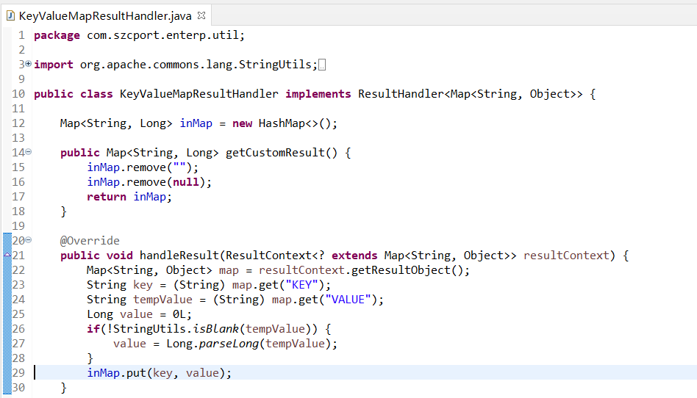Viewport: 697px width, 398px height.
Task: Click the '@Override' annotation
Action: coord(90,241)
